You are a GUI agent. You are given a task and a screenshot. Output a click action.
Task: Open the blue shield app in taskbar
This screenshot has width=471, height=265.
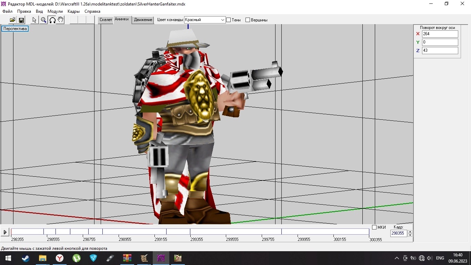93,258
